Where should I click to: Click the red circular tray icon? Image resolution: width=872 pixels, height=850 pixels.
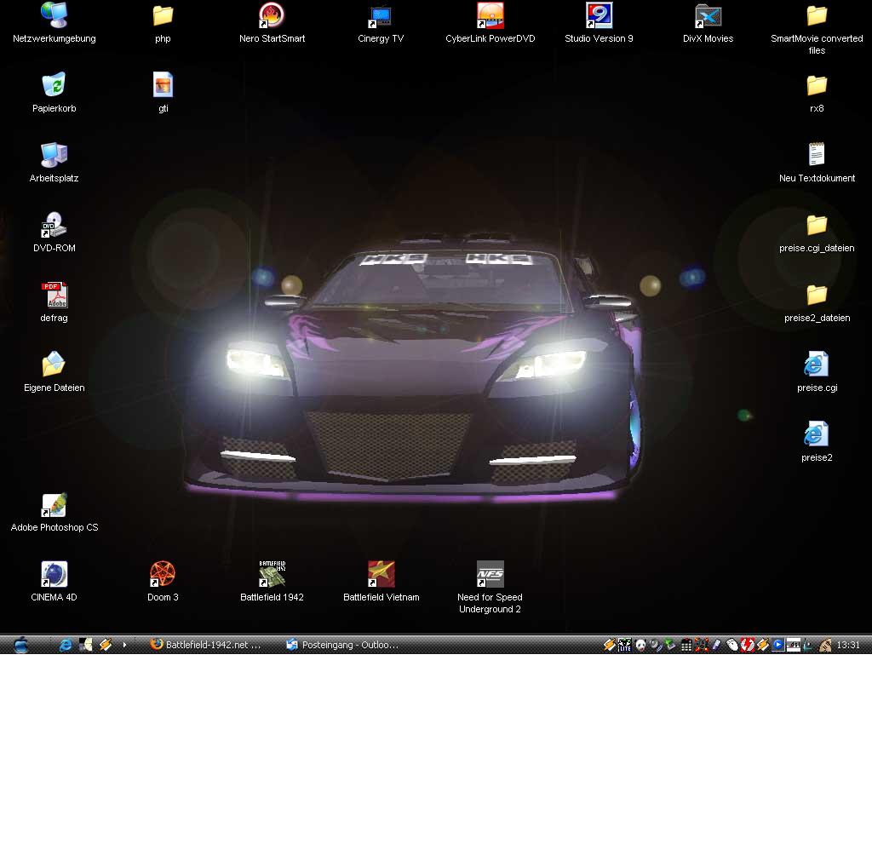[x=748, y=645]
